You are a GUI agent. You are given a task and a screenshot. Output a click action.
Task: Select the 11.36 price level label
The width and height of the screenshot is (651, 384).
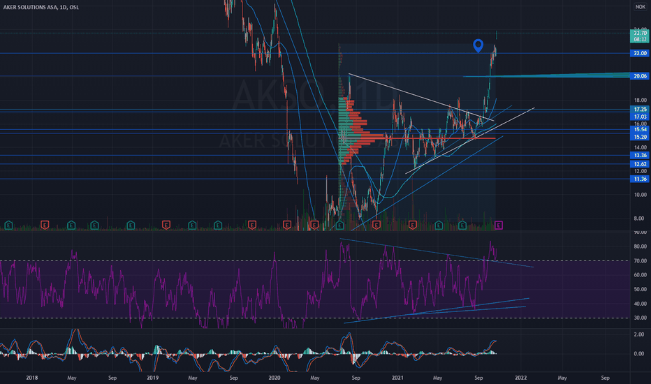click(x=640, y=179)
